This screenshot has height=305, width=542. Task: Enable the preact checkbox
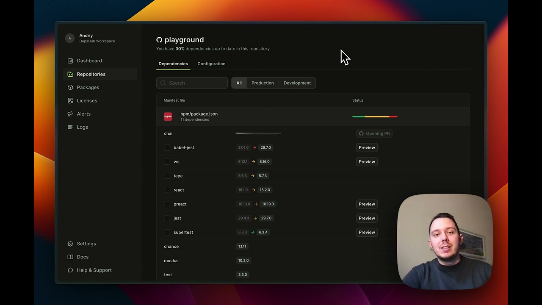[x=167, y=204]
